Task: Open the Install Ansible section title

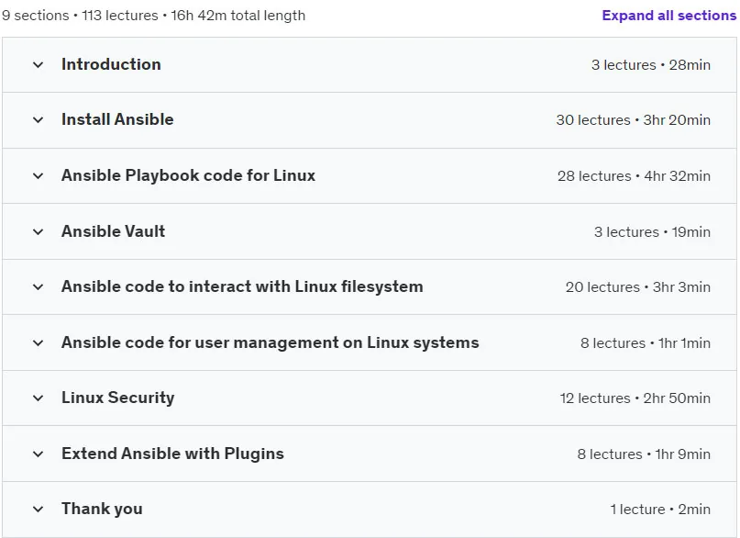Action: point(117,119)
